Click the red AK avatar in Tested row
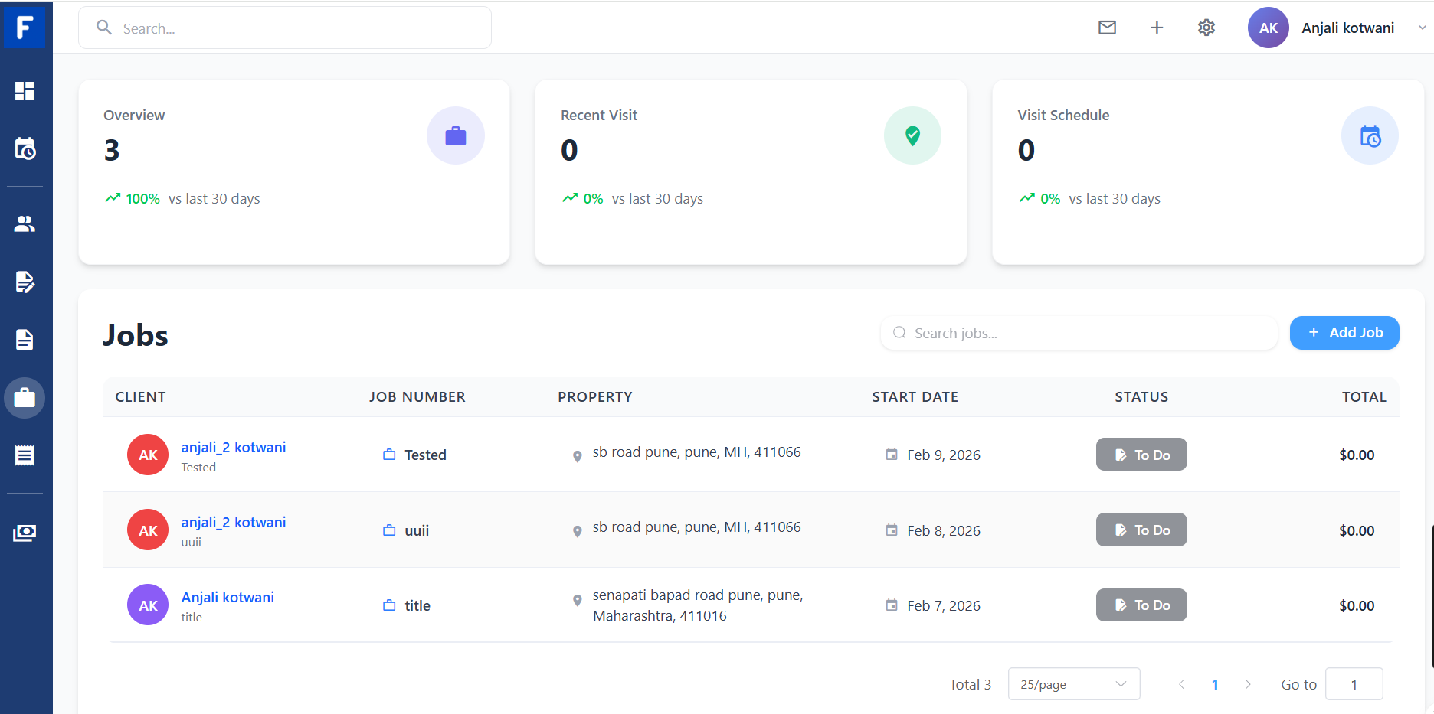This screenshot has height=714, width=1434. (x=148, y=455)
